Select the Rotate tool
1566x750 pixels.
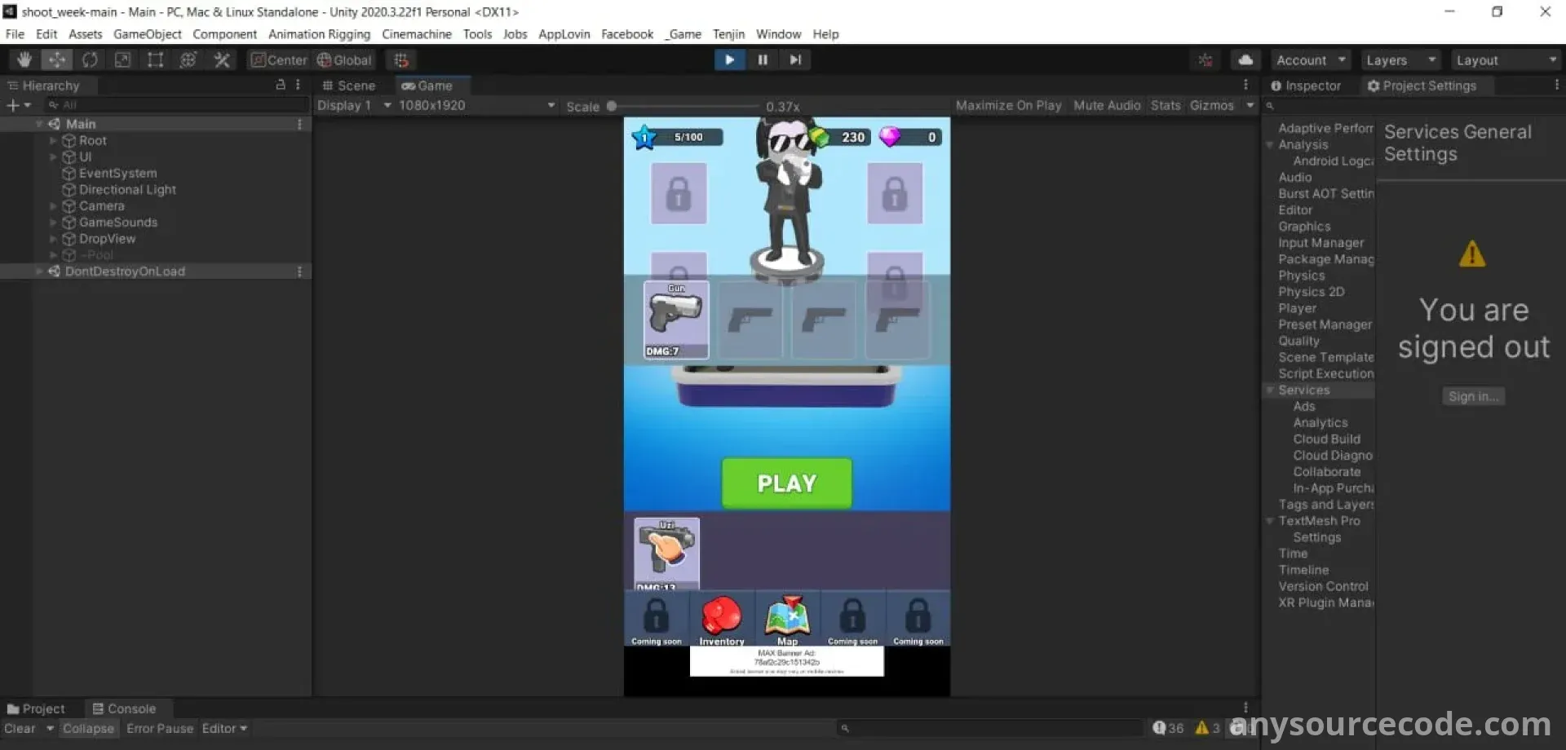90,60
